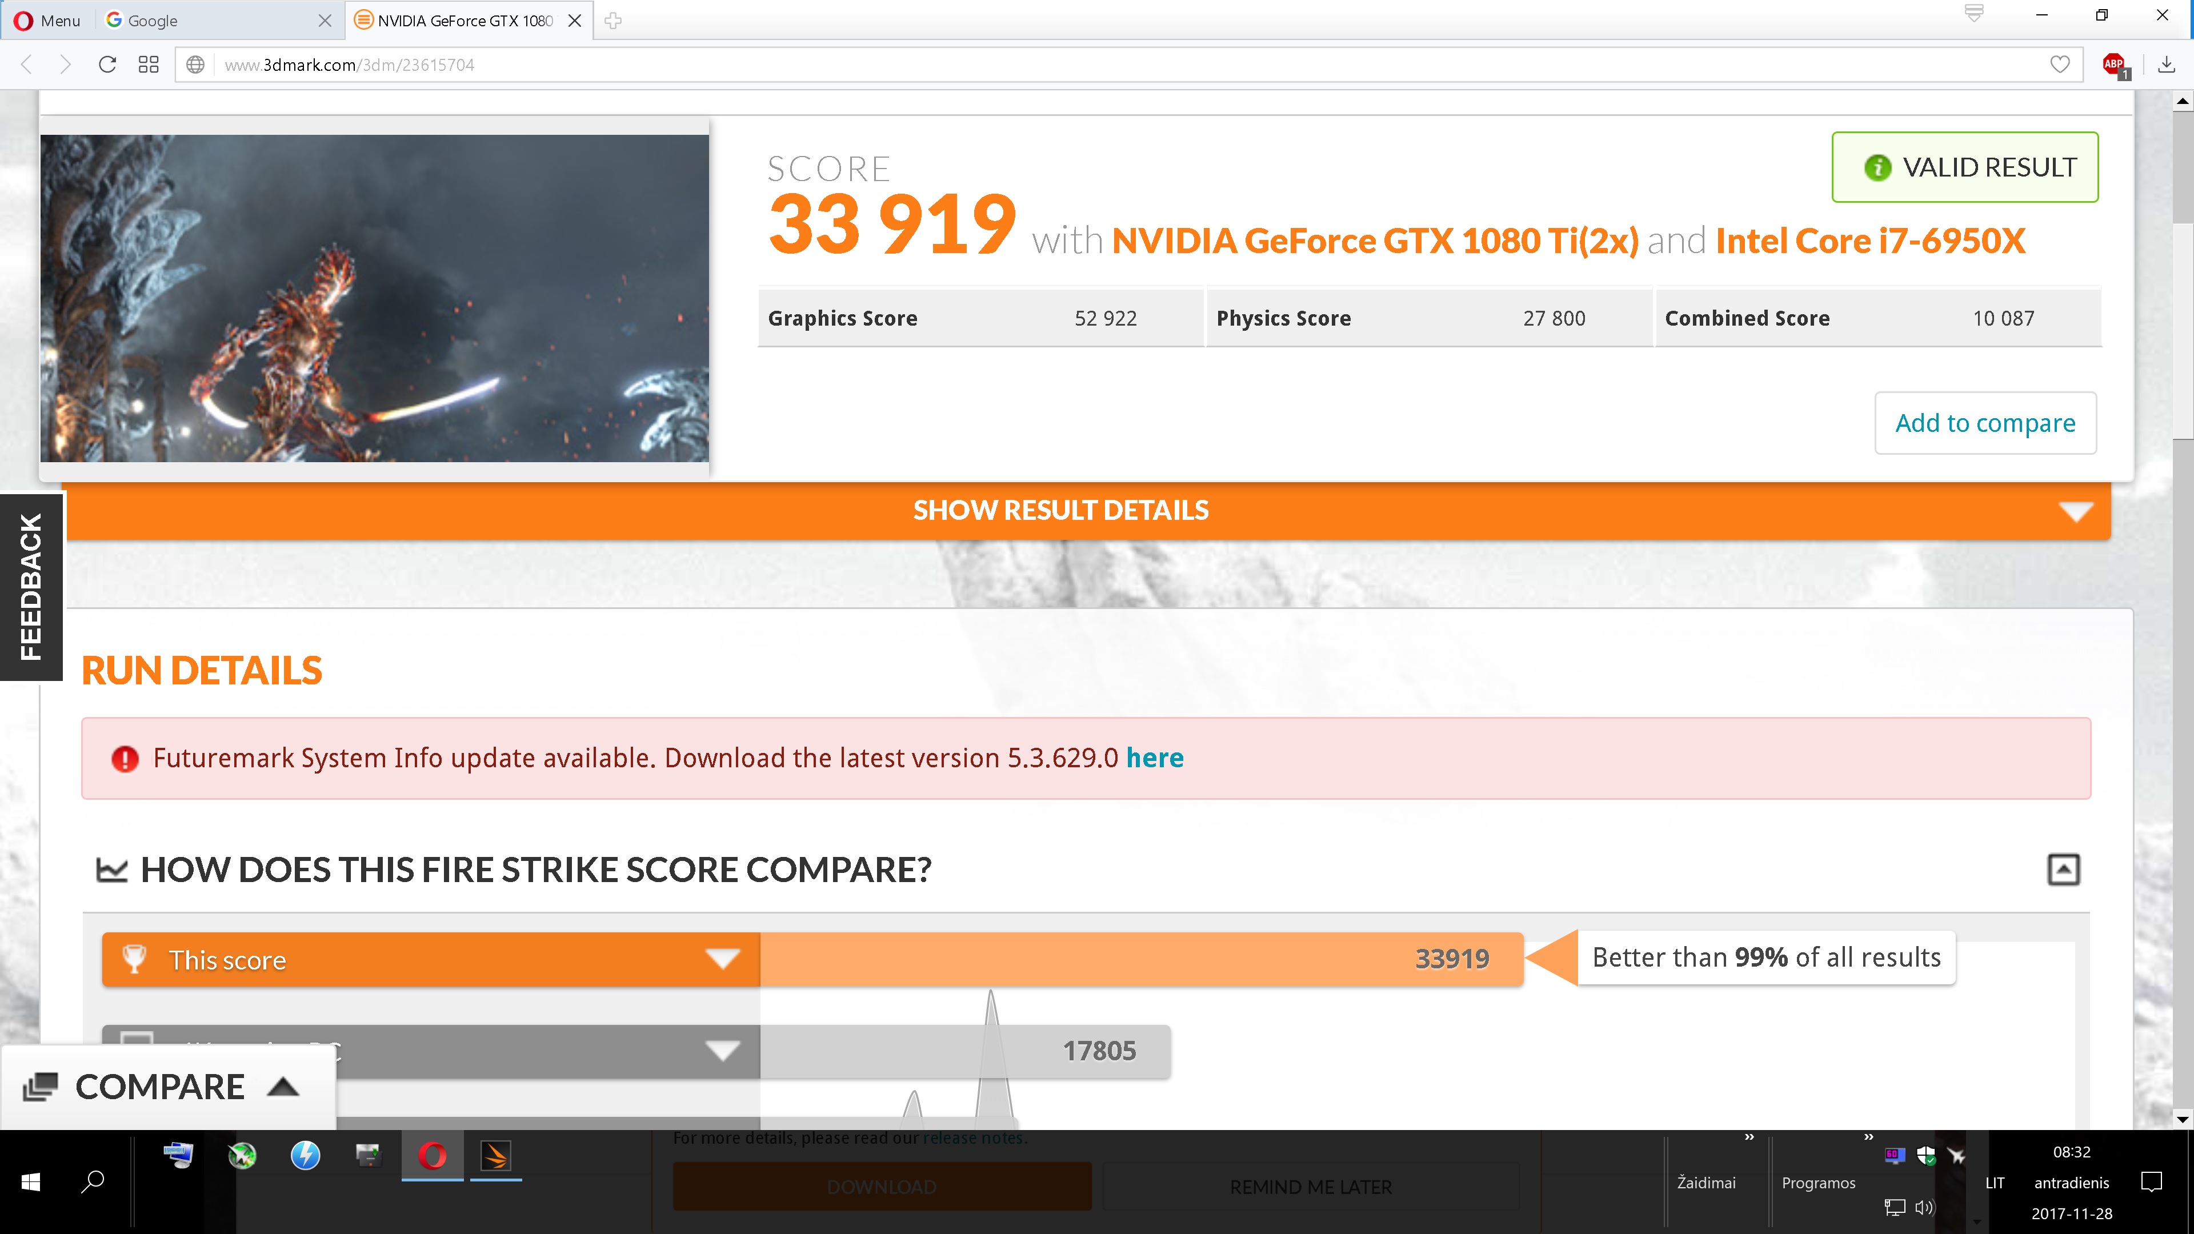Click the scrollbar down arrow
Screen dimensions: 2194x1234
coord(2183,1119)
